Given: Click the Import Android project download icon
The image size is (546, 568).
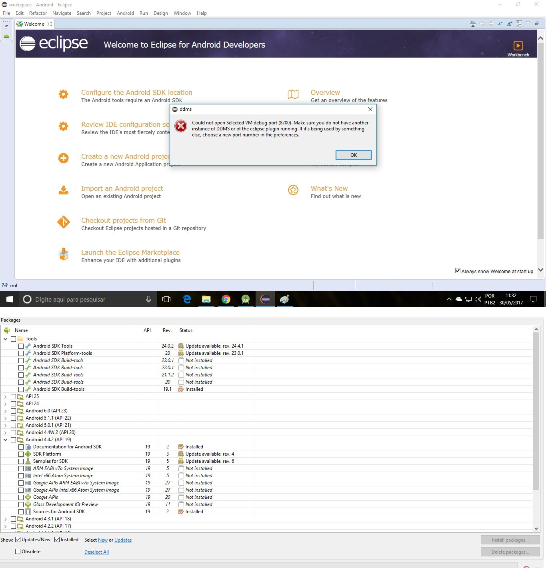Looking at the screenshot, I should tap(64, 190).
